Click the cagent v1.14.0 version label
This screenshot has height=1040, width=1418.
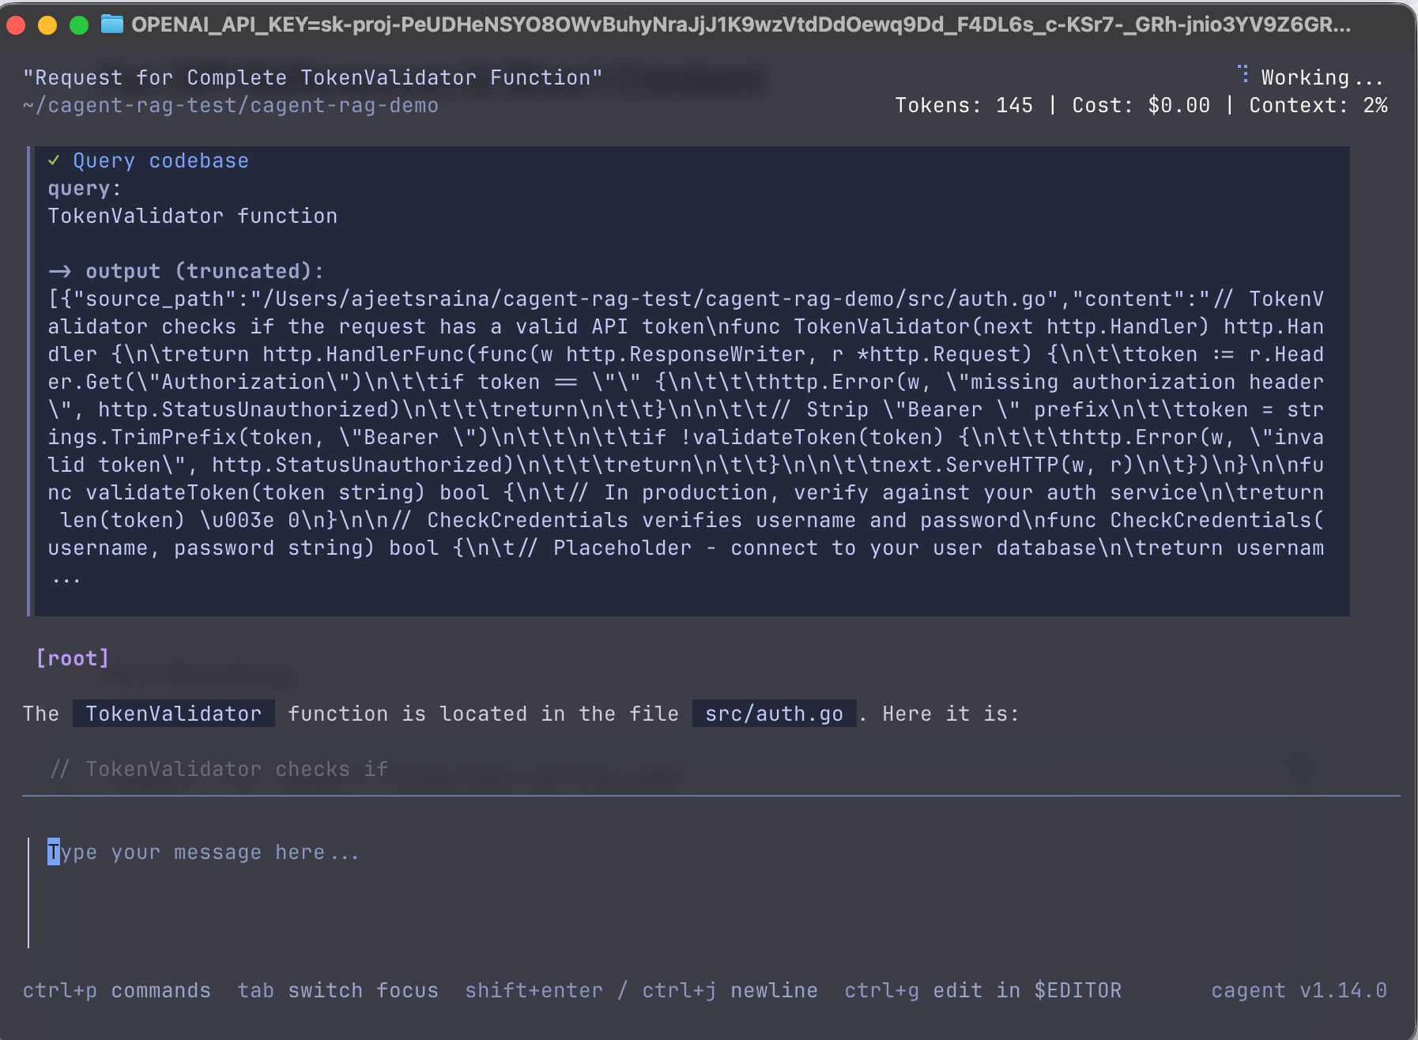pyautogui.click(x=1299, y=990)
